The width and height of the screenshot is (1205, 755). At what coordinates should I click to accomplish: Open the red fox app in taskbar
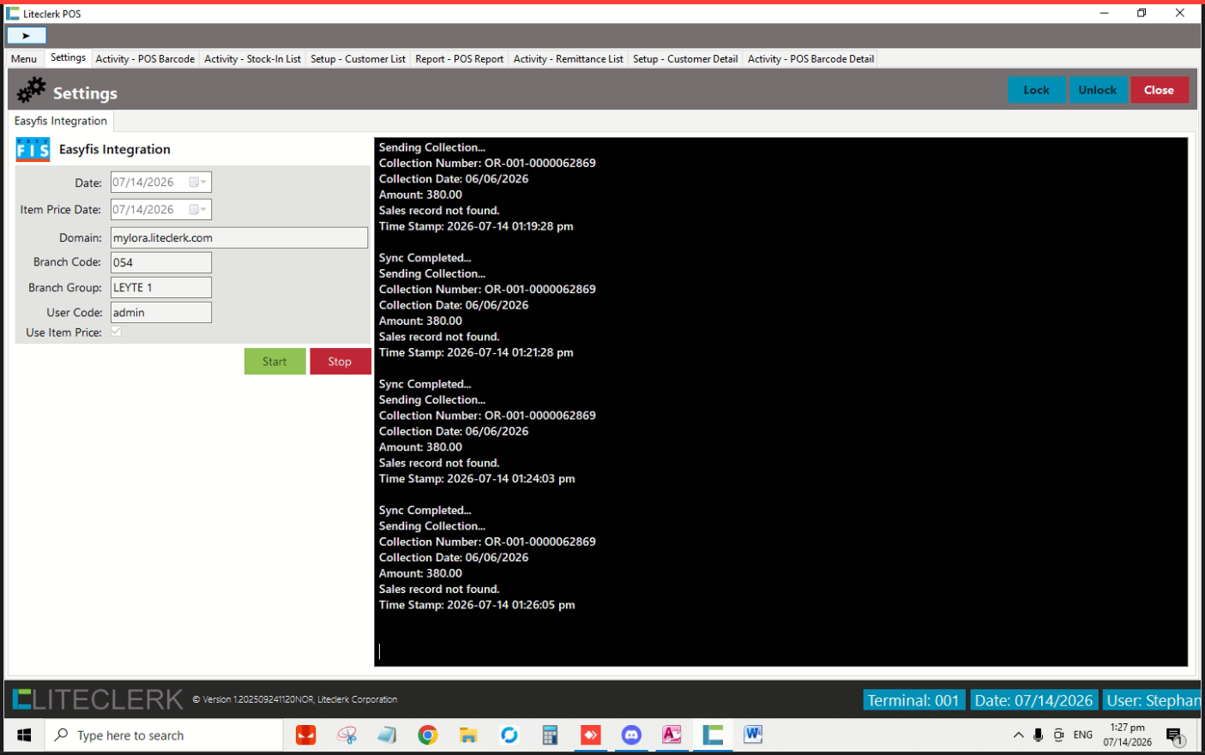[306, 735]
